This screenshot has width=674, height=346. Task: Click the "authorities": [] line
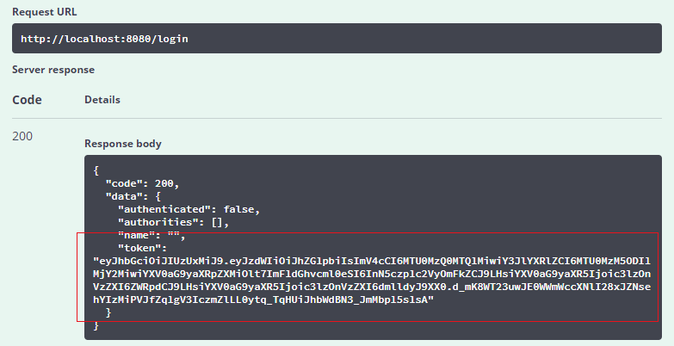tap(174, 222)
